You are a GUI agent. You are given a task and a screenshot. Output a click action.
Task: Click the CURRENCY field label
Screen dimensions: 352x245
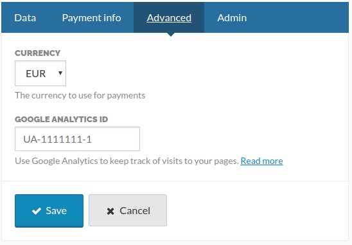(37, 53)
